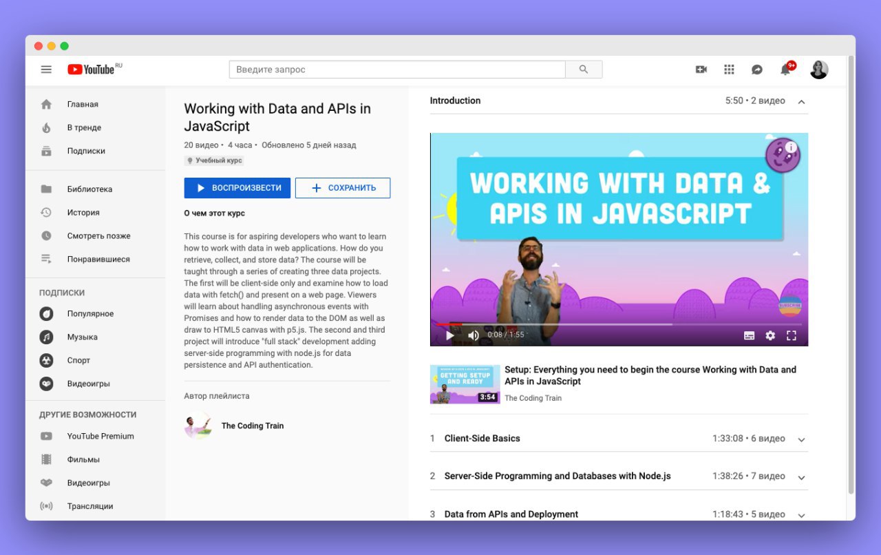Open the hamburger guide menu
881x555 pixels.
click(x=46, y=70)
